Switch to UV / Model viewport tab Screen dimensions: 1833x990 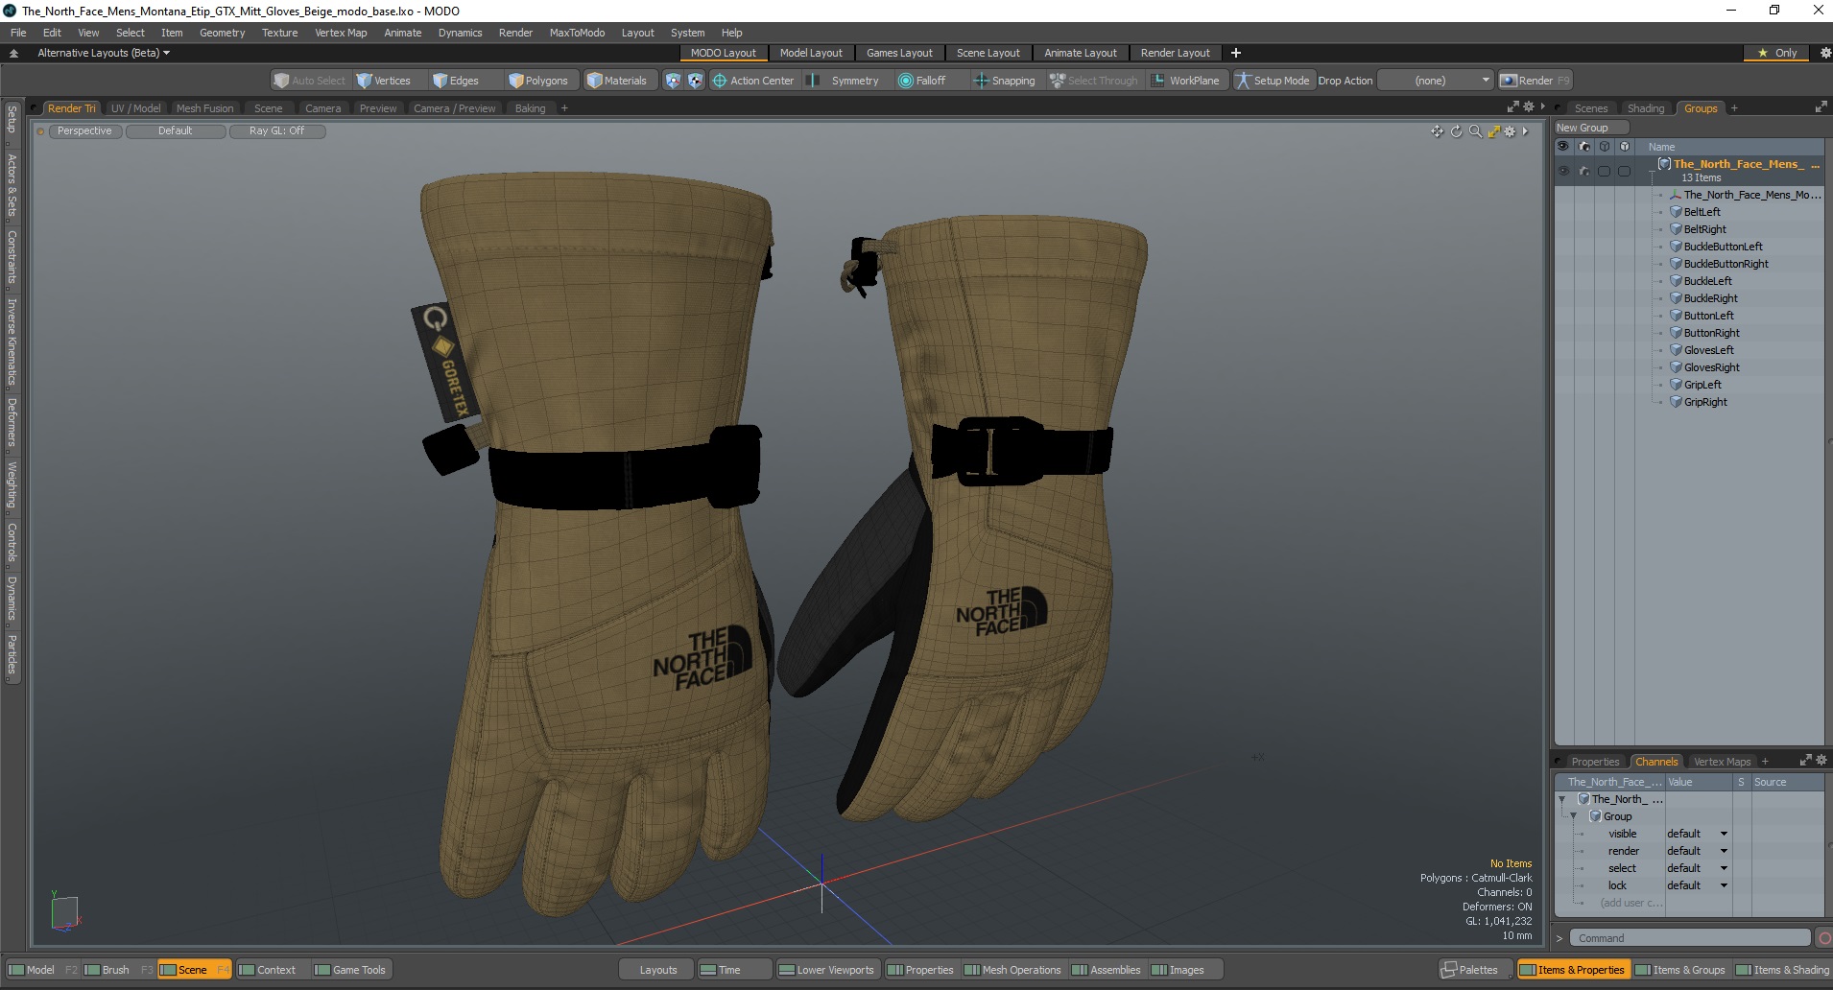[135, 108]
